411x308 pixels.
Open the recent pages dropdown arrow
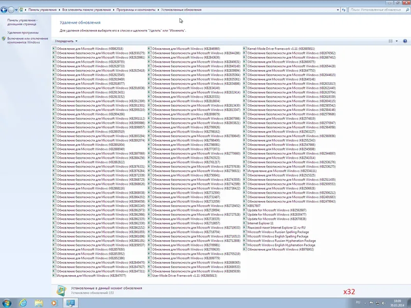[x=16, y=10]
